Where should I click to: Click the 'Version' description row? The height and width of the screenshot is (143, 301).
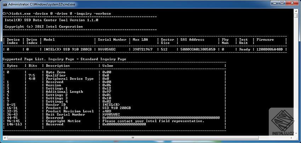coord(53,85)
